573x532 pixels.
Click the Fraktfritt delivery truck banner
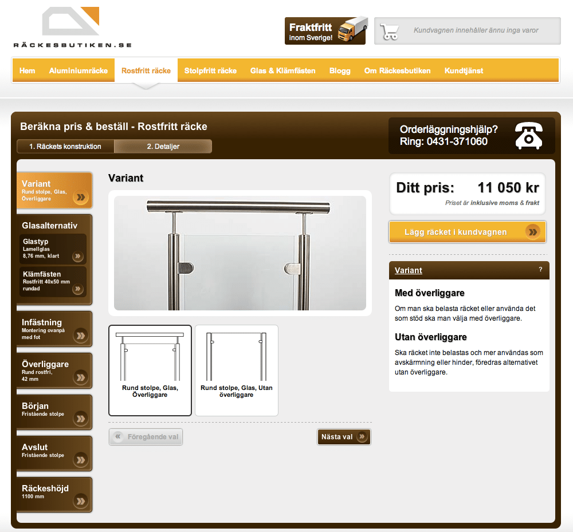325,31
